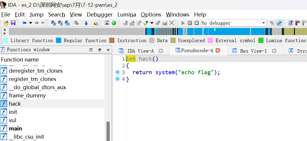Click the green circle toolbar icon
307x141 pixels.
pyautogui.click(x=114, y=23)
